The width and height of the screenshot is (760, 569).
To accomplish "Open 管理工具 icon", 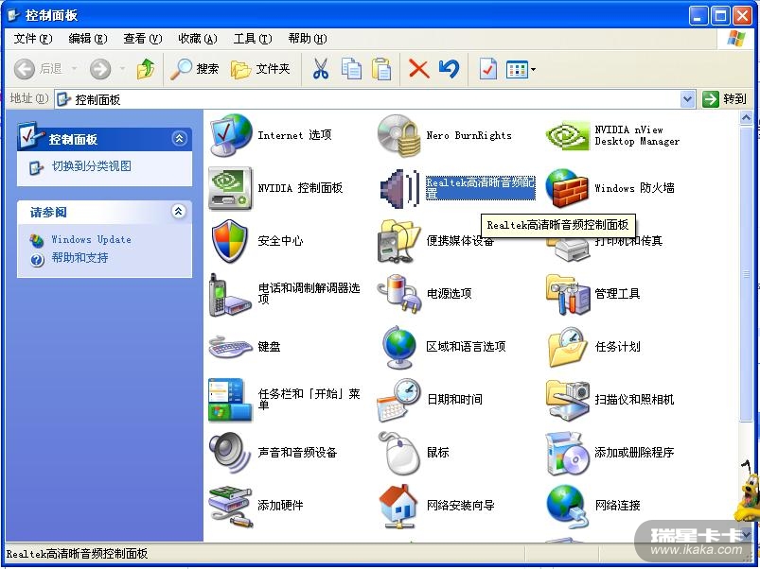I will click(x=567, y=294).
